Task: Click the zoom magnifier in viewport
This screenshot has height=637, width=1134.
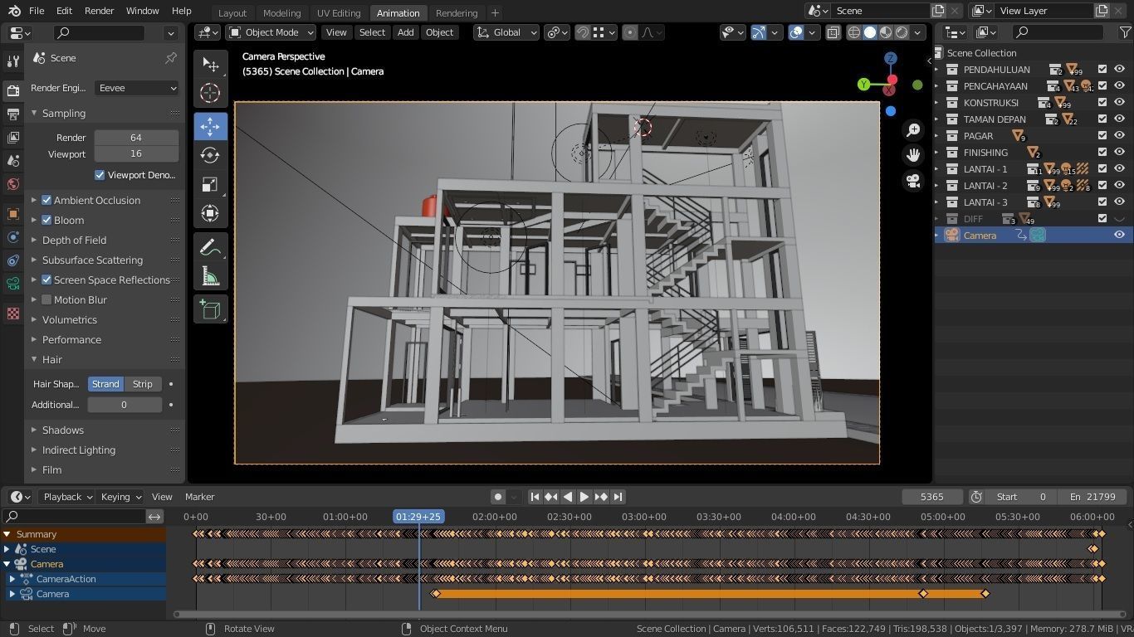Action: pos(913,130)
